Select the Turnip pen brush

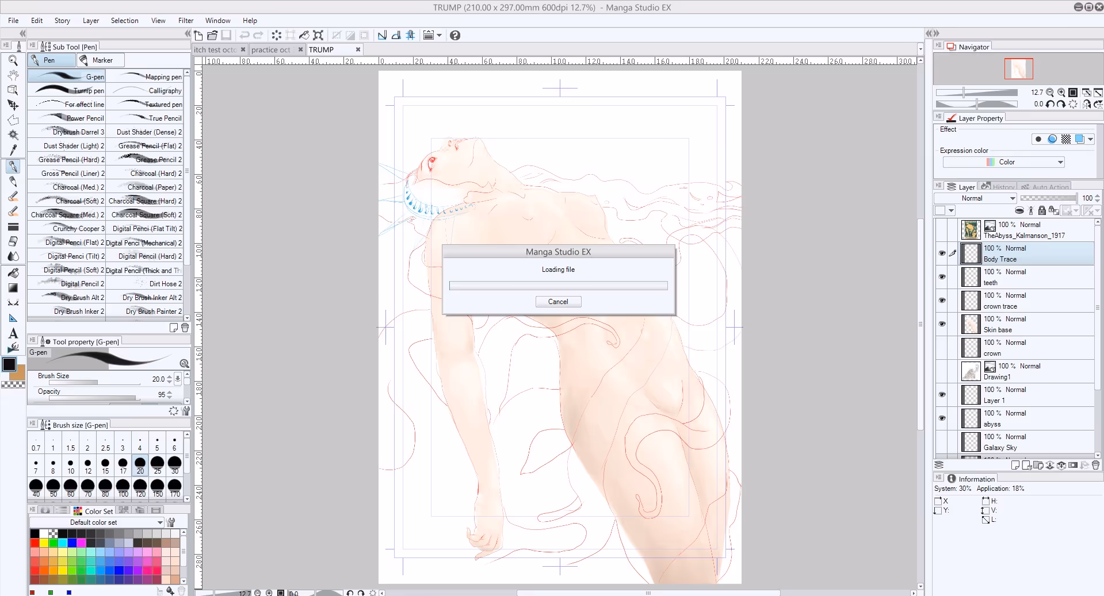coord(67,91)
